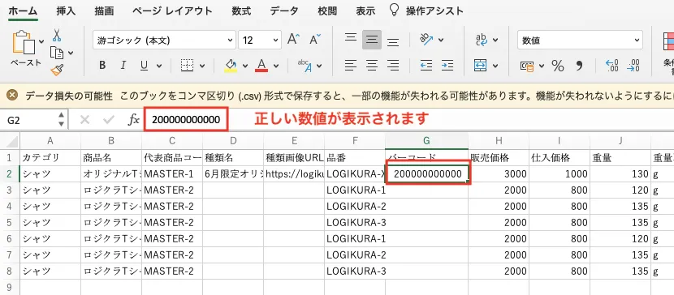Click the text orientation icon
This screenshot has width=674, height=295.
click(x=426, y=40)
